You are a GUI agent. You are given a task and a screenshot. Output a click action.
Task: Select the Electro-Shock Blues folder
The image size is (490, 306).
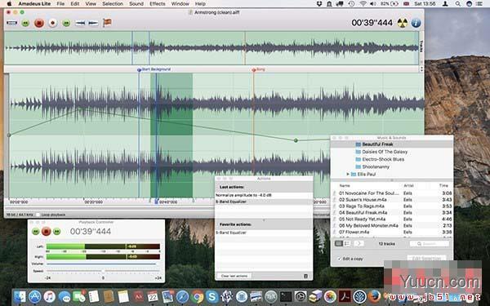tap(392, 159)
